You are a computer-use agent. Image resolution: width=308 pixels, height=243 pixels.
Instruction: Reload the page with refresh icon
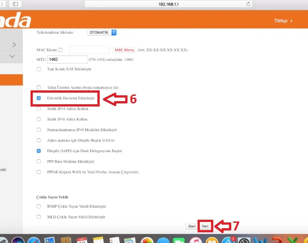pyautogui.click(x=248, y=4)
